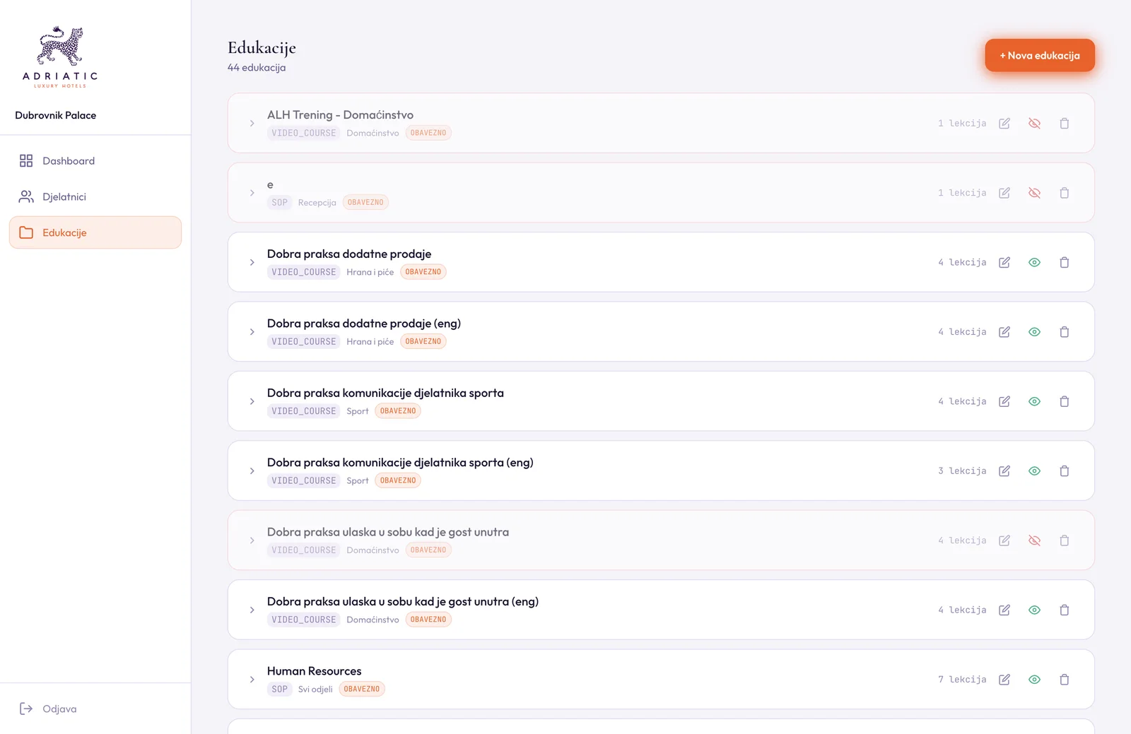
Task: Delete Dobra praksa komunikacije djelatnika sporta
Action: [1065, 401]
